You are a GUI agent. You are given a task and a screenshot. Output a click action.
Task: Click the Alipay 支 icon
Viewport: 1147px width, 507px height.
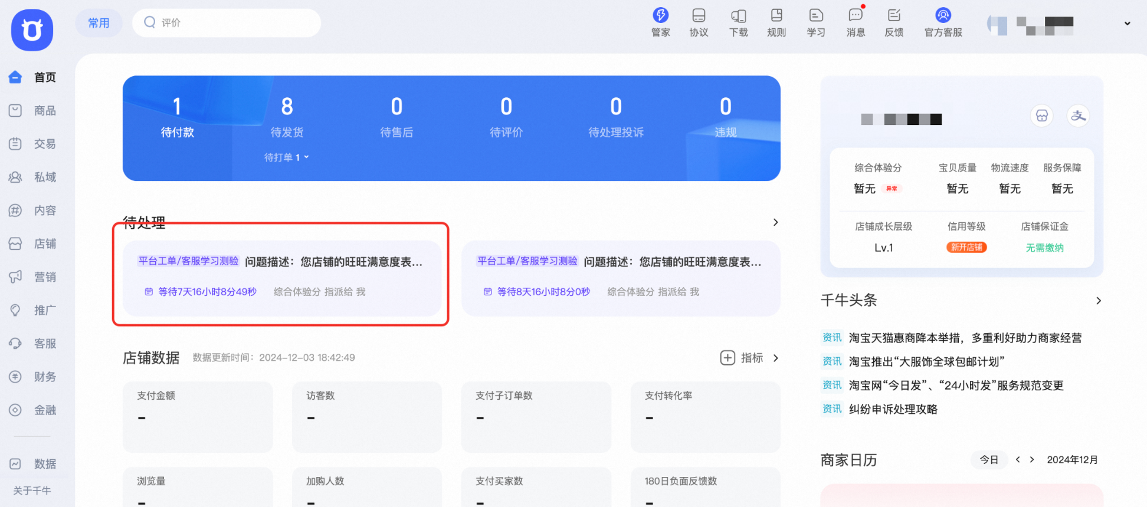point(1079,116)
